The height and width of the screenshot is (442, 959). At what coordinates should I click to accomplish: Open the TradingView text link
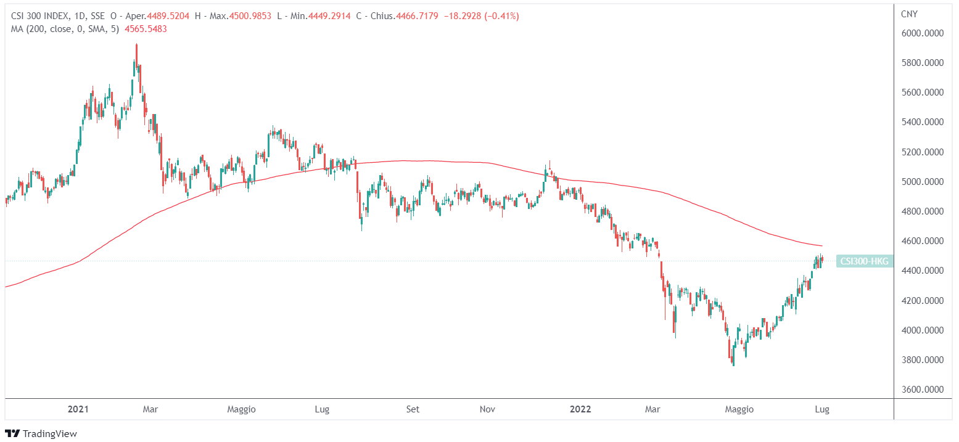tap(49, 433)
